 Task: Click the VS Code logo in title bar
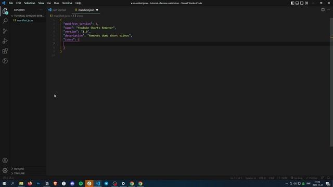tap(4, 3)
